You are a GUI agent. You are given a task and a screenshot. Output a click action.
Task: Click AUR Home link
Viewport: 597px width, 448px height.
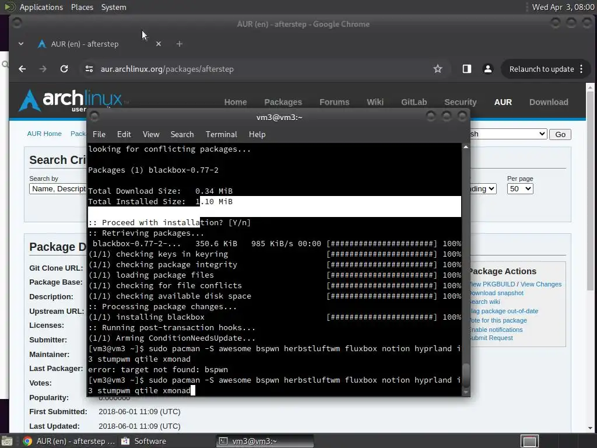coord(44,134)
